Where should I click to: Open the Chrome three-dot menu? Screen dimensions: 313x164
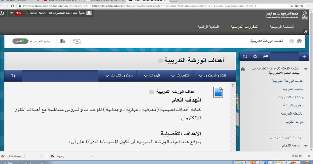click(309, 6)
